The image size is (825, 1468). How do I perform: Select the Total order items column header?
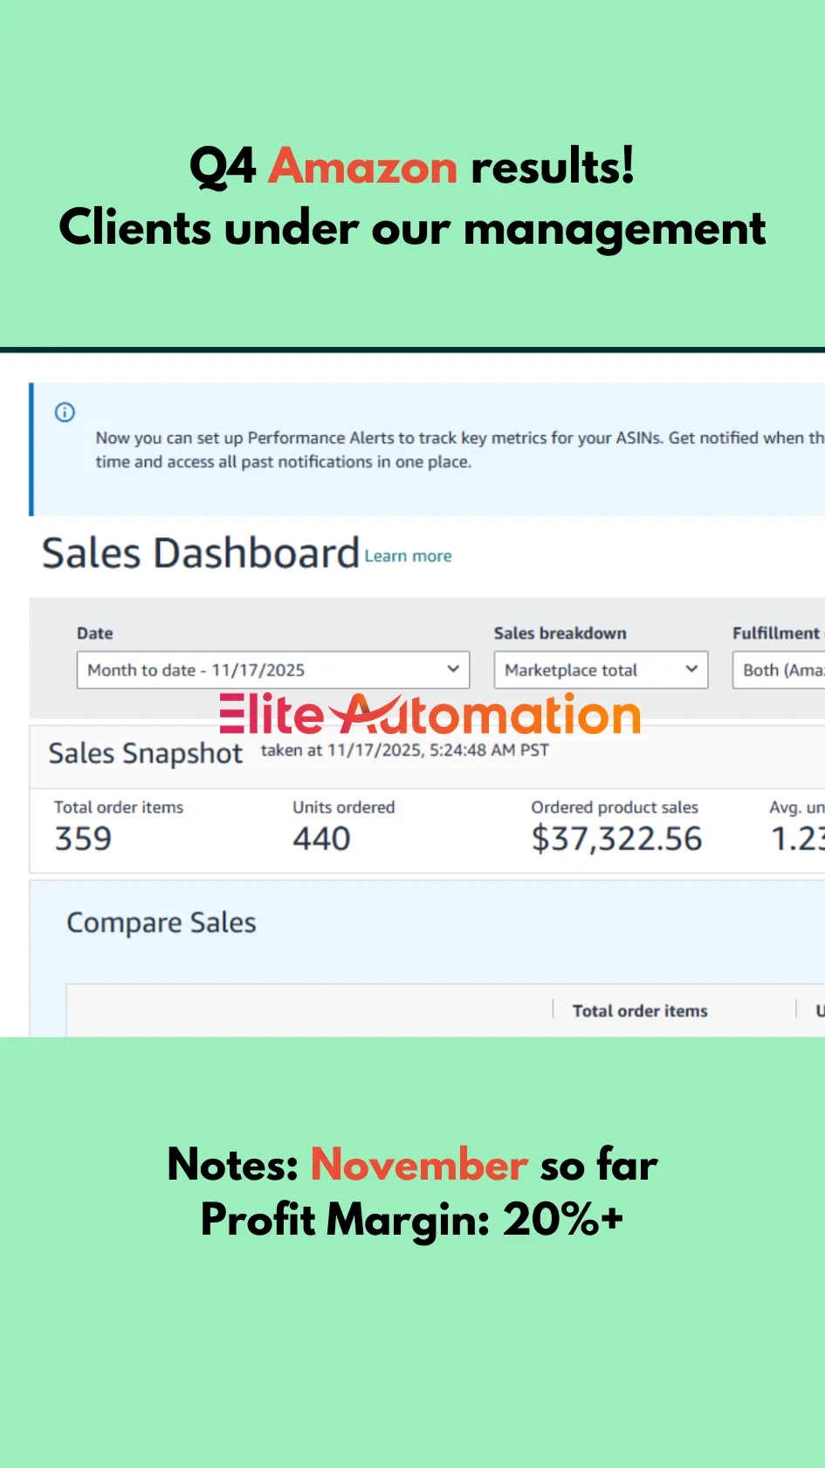pyautogui.click(x=640, y=1011)
